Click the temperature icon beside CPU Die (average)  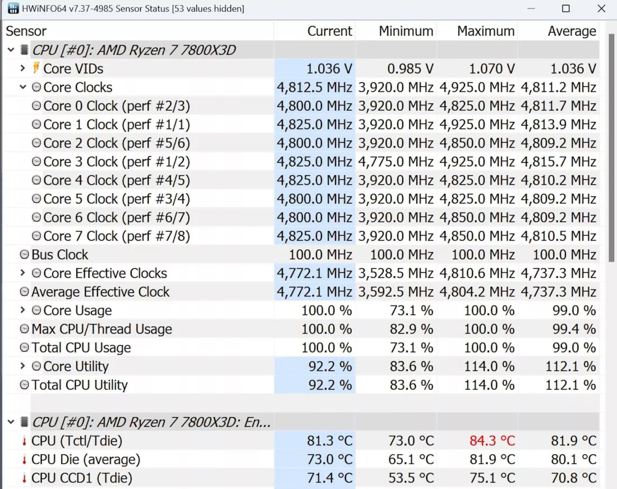point(23,459)
